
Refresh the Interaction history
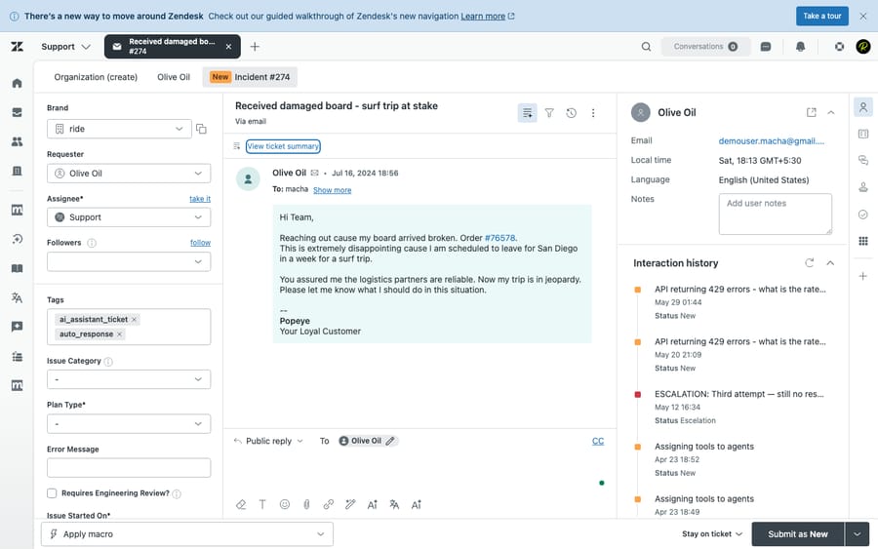[x=809, y=263]
